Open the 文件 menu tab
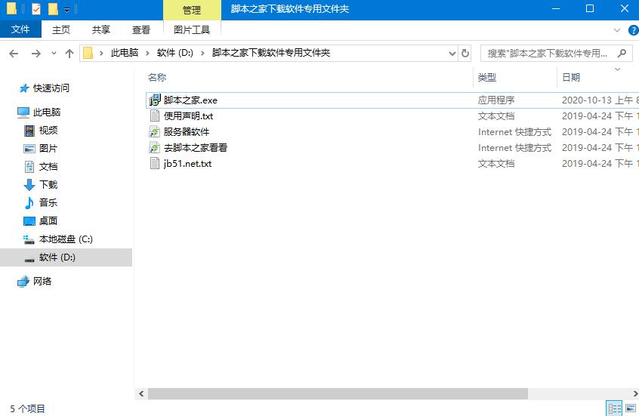 20,29
